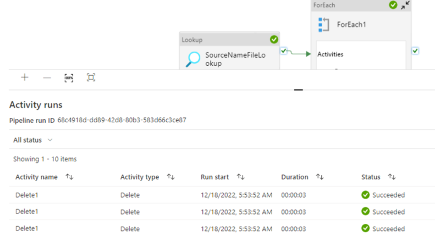Viewport: 435px width, 242px height.
Task: Click the ForEach1 loop icon
Action: pyautogui.click(x=323, y=25)
